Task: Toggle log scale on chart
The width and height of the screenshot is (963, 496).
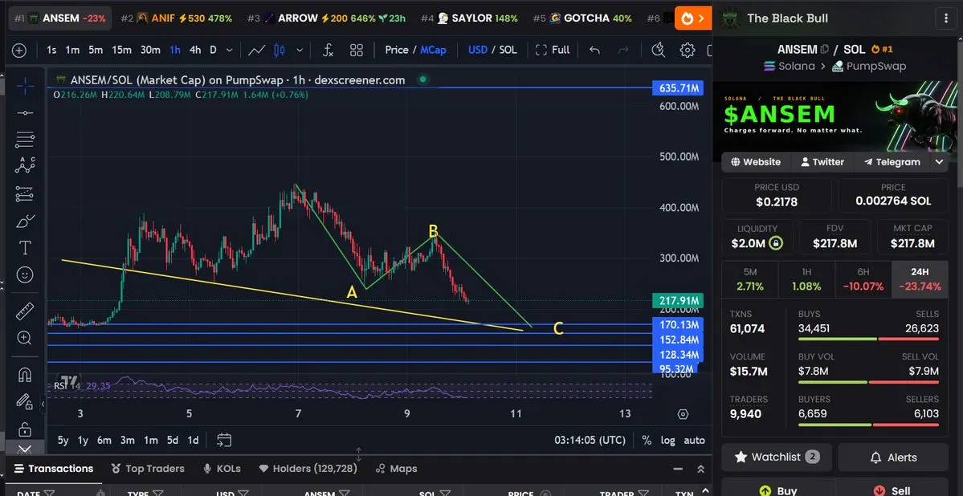Action: click(667, 440)
